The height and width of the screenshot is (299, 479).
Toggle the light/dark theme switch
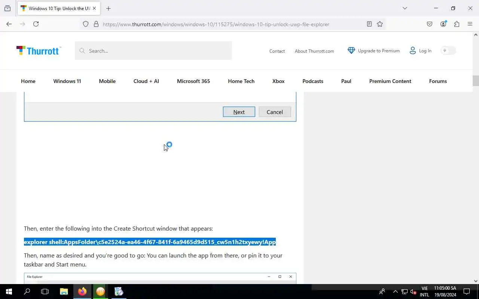pos(448,50)
